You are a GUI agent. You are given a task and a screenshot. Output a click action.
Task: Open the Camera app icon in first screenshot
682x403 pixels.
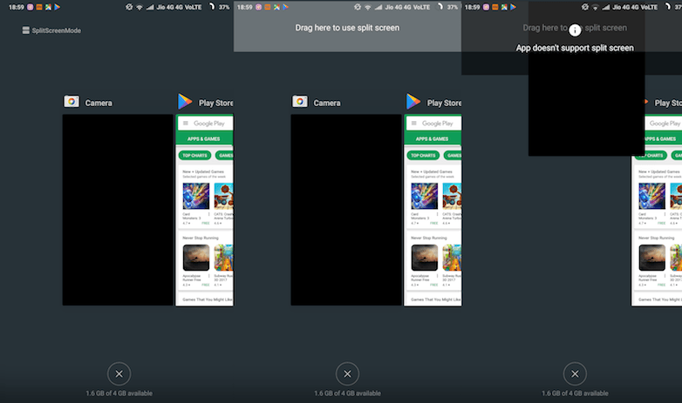(72, 102)
